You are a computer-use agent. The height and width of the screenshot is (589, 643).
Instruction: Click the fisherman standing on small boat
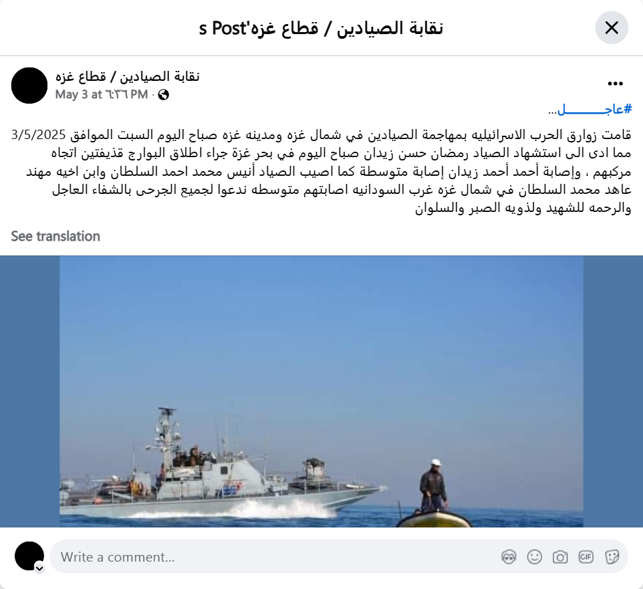[x=433, y=486]
